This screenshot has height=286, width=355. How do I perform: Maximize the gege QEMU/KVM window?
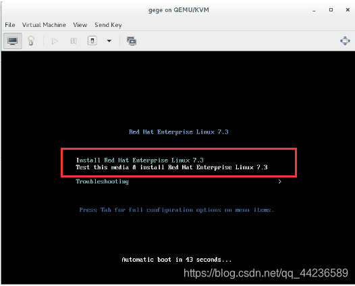click(x=331, y=10)
